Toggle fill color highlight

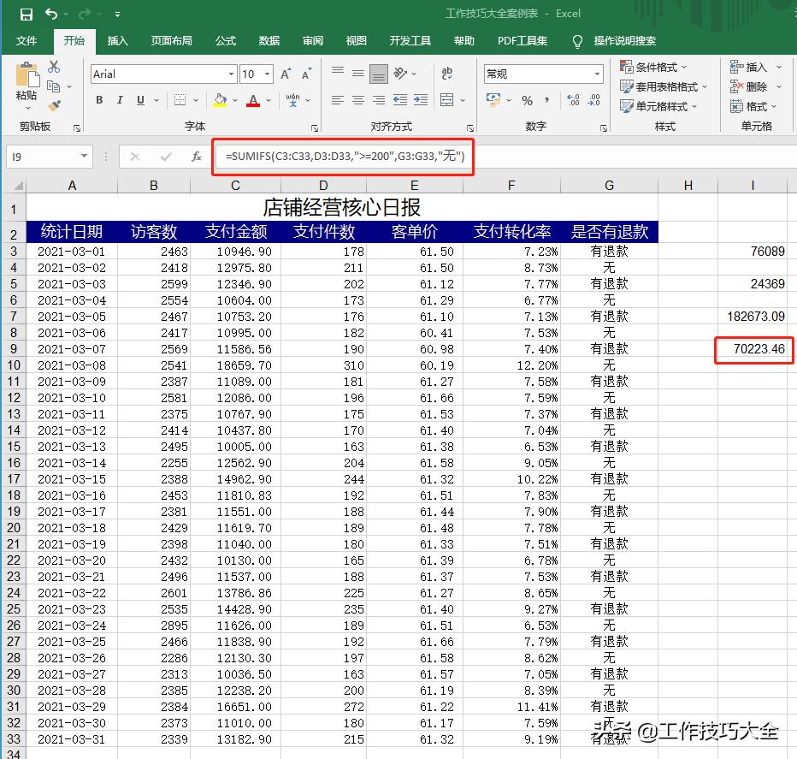(220, 100)
